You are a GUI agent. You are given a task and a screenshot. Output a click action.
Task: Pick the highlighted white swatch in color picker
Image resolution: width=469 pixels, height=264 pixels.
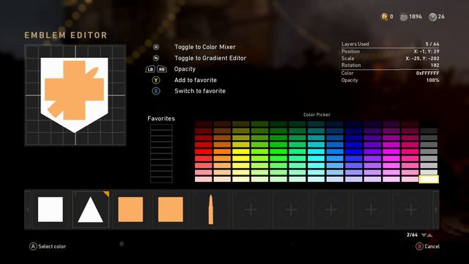coord(429,179)
